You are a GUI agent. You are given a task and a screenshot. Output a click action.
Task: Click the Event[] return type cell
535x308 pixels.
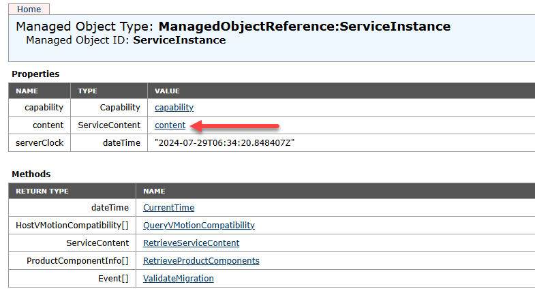point(113,279)
